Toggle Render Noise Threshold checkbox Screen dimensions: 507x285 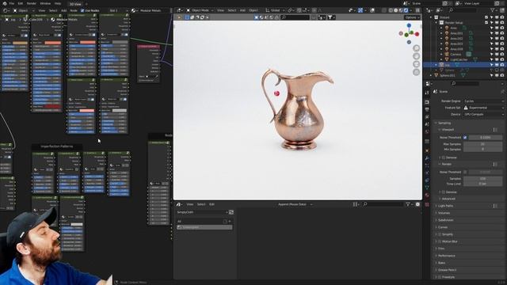coord(465,172)
